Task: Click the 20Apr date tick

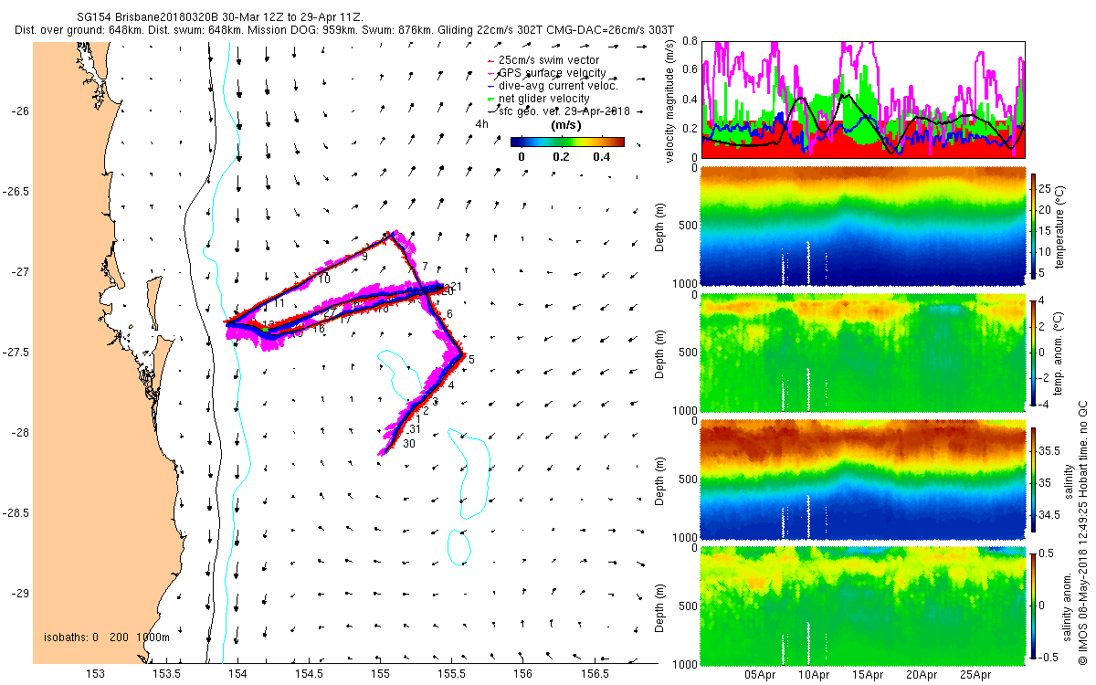Action: click(x=922, y=675)
